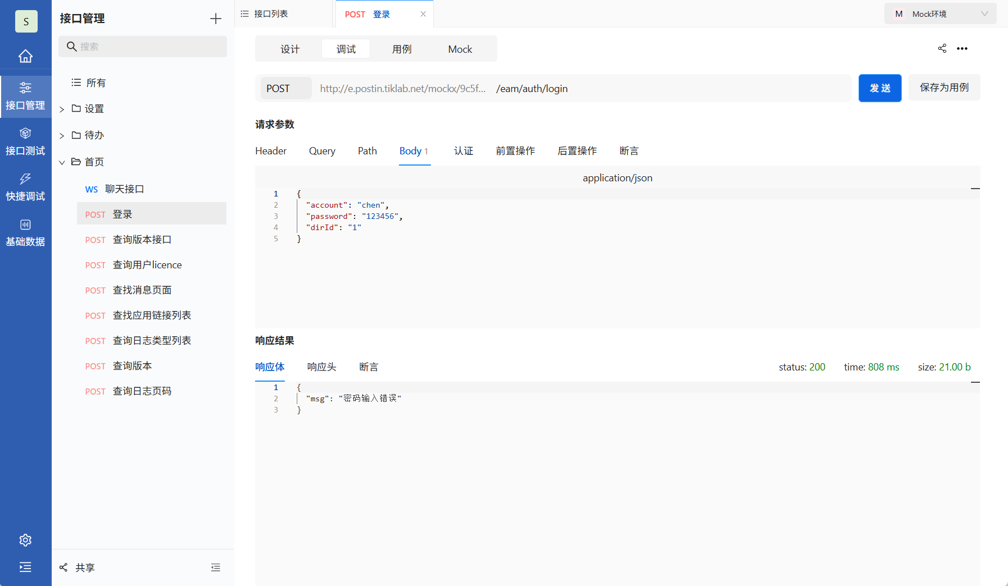Create new item with the plus icon

(x=215, y=18)
